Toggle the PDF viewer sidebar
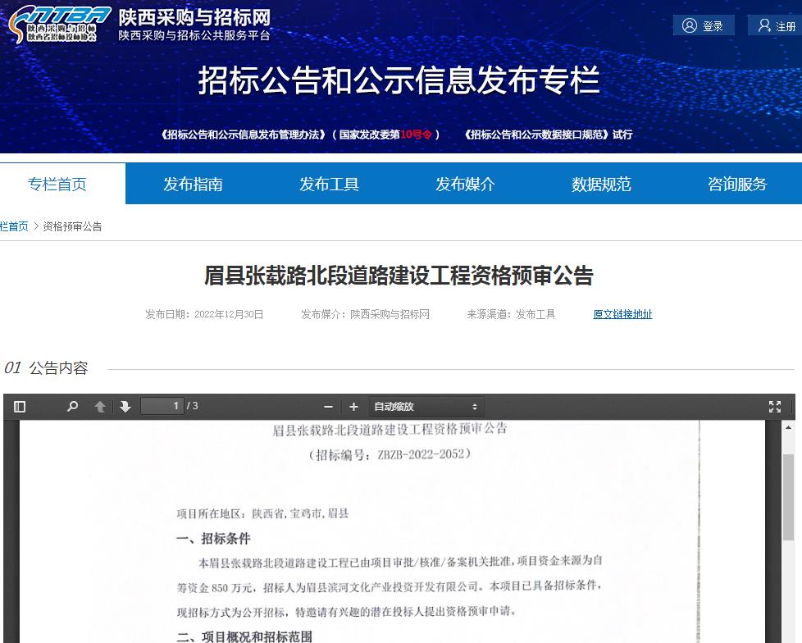The height and width of the screenshot is (643, 802). tap(20, 407)
